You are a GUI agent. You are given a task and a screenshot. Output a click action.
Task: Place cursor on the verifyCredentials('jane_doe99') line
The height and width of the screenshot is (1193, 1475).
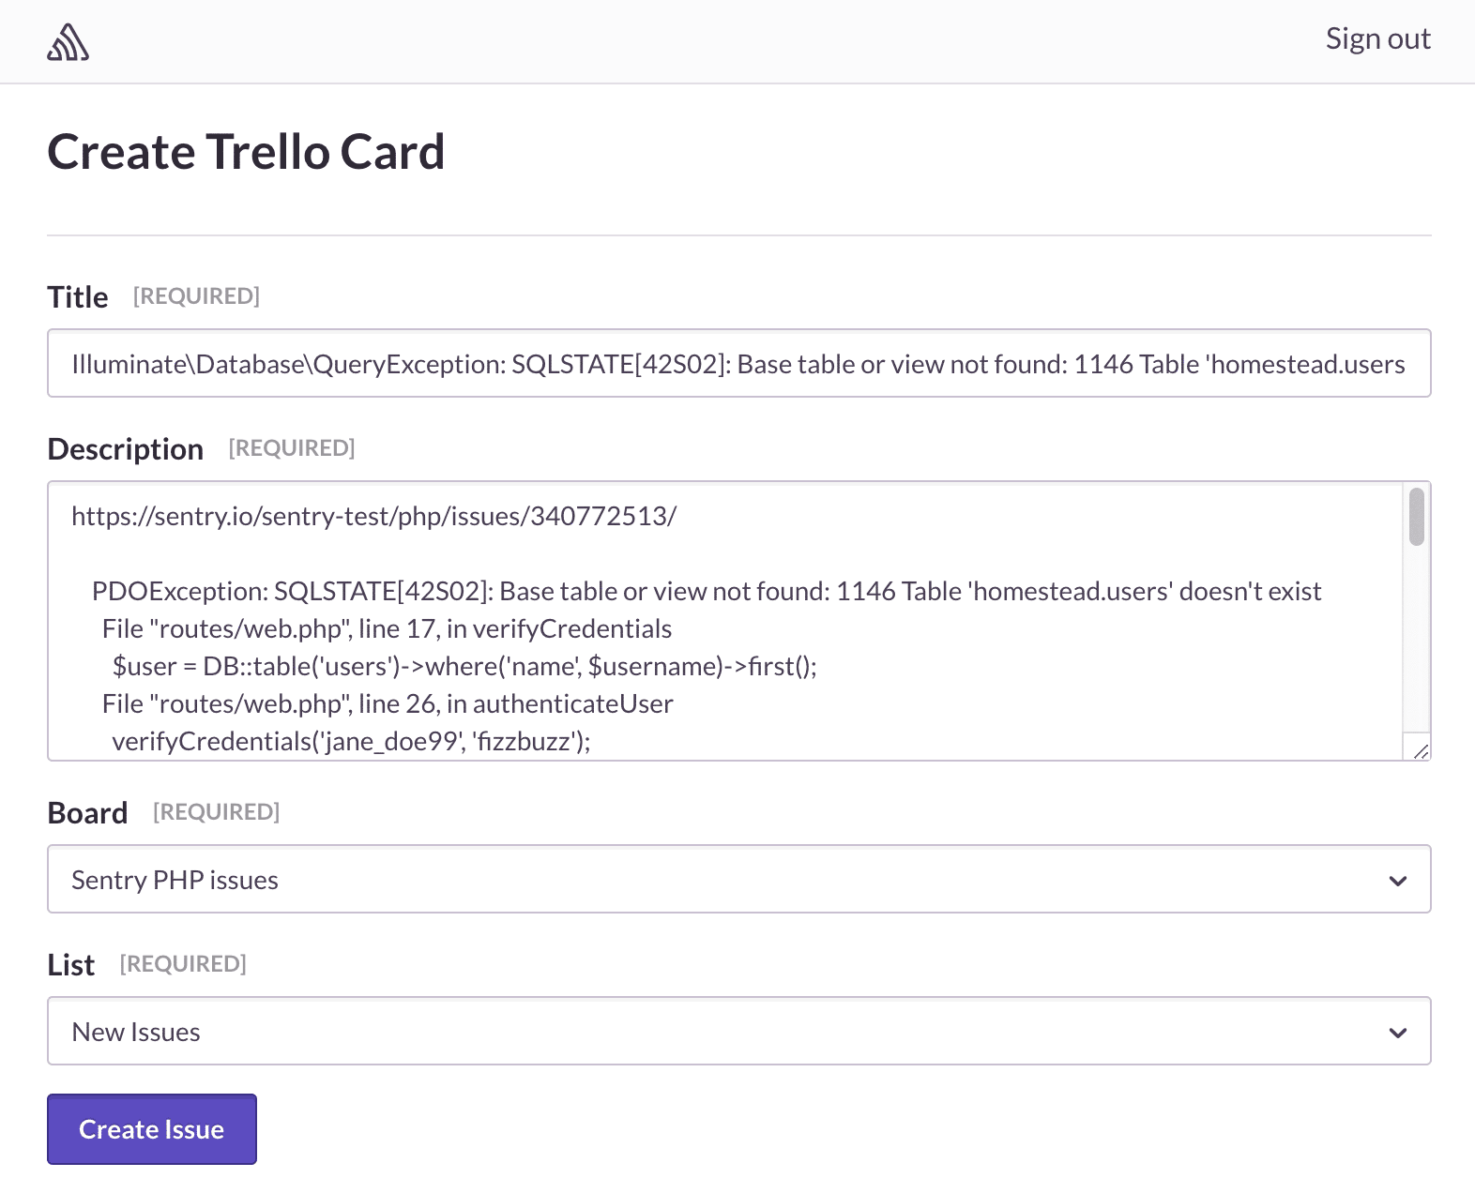[x=351, y=742]
